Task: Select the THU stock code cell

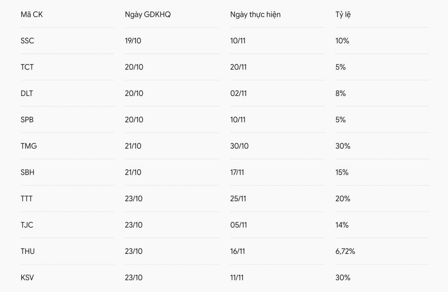Action: click(28, 251)
